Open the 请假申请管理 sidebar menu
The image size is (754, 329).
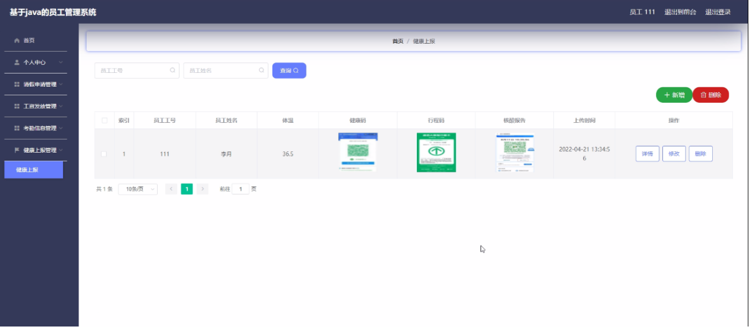36,84
